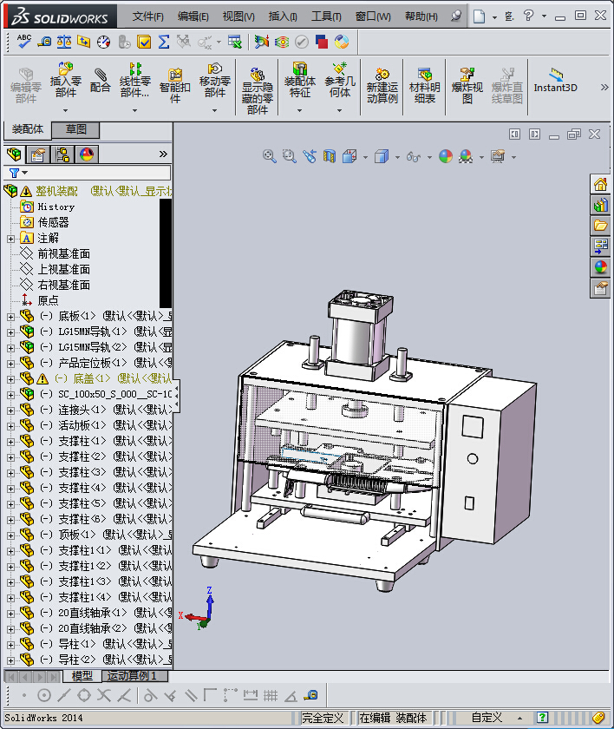This screenshot has width=614, height=729.
Task: Click Apply Scene icon
Action: [466, 156]
